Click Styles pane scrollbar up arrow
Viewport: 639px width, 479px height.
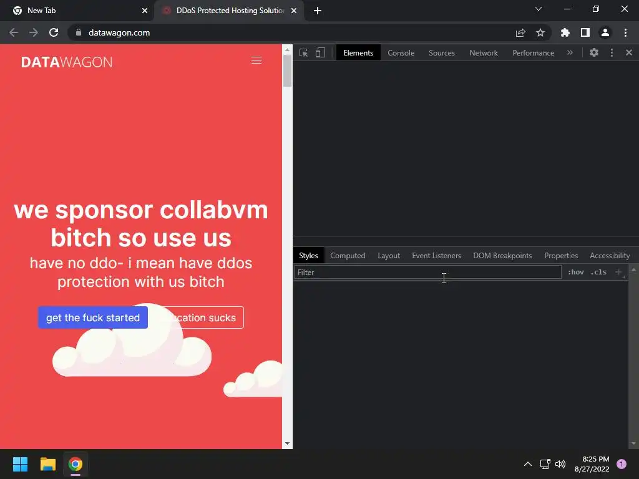pos(634,269)
